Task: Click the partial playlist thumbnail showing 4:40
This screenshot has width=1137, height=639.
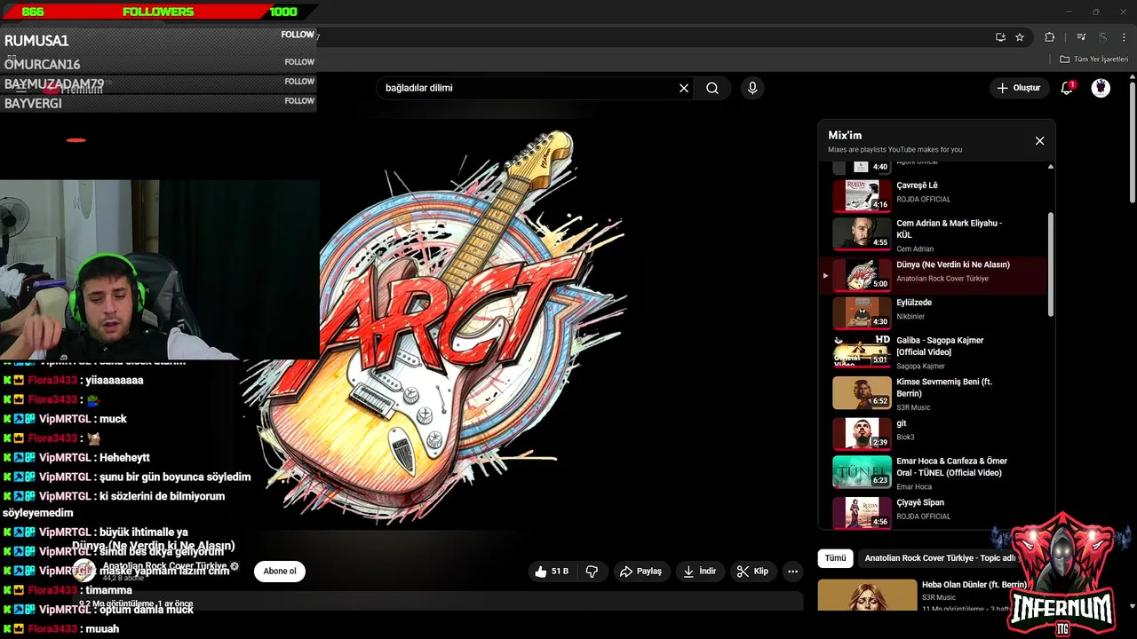Action: pyautogui.click(x=862, y=167)
